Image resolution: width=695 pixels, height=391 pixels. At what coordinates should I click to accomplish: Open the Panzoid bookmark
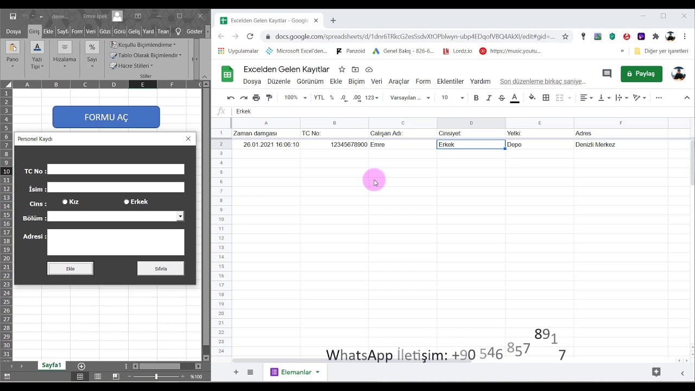pos(351,51)
